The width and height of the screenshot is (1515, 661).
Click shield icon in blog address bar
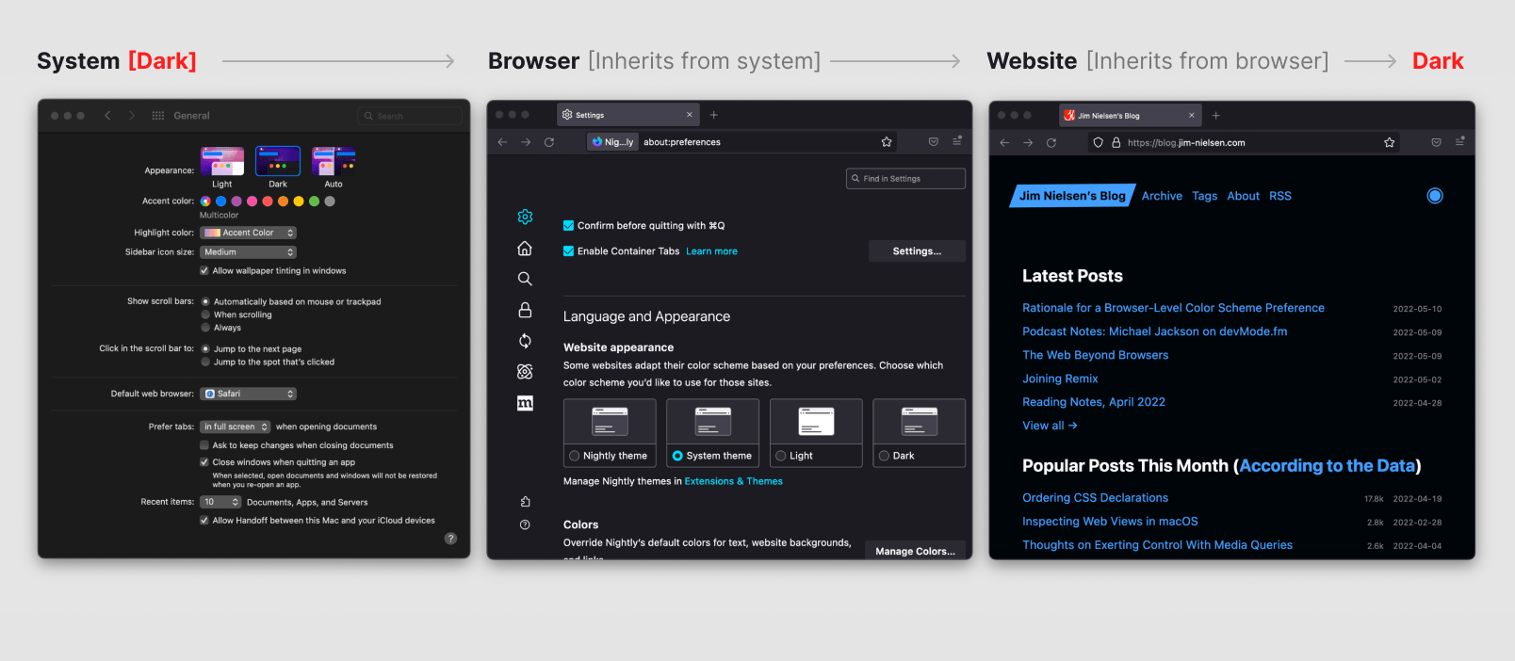pos(1098,143)
